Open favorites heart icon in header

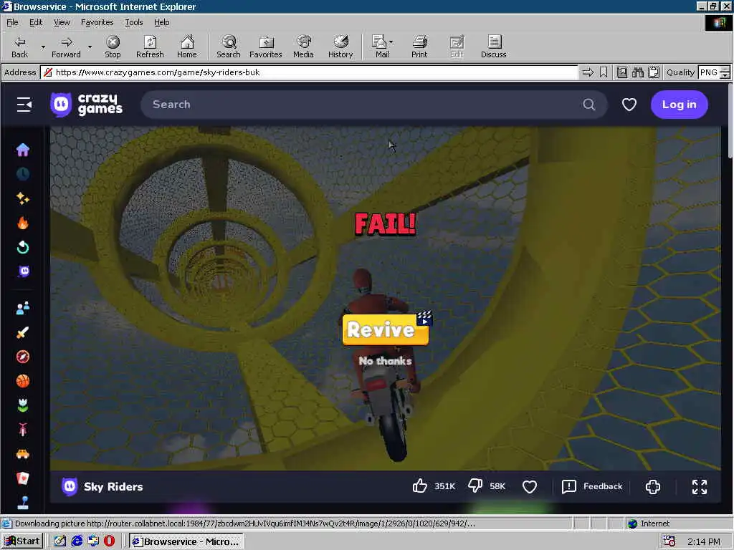click(629, 105)
